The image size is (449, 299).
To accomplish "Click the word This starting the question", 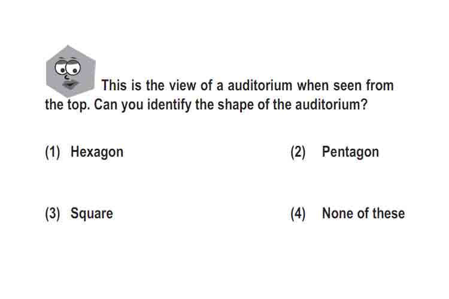I will click(114, 86).
